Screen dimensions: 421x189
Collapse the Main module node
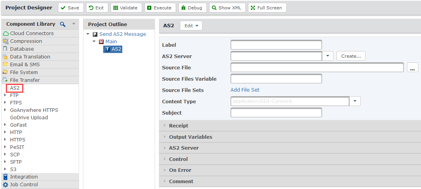pos(94,41)
